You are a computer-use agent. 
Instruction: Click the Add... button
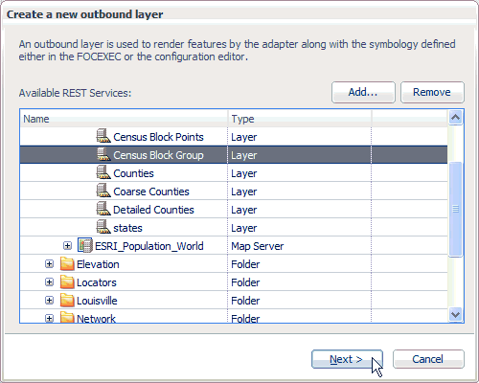coord(363,92)
